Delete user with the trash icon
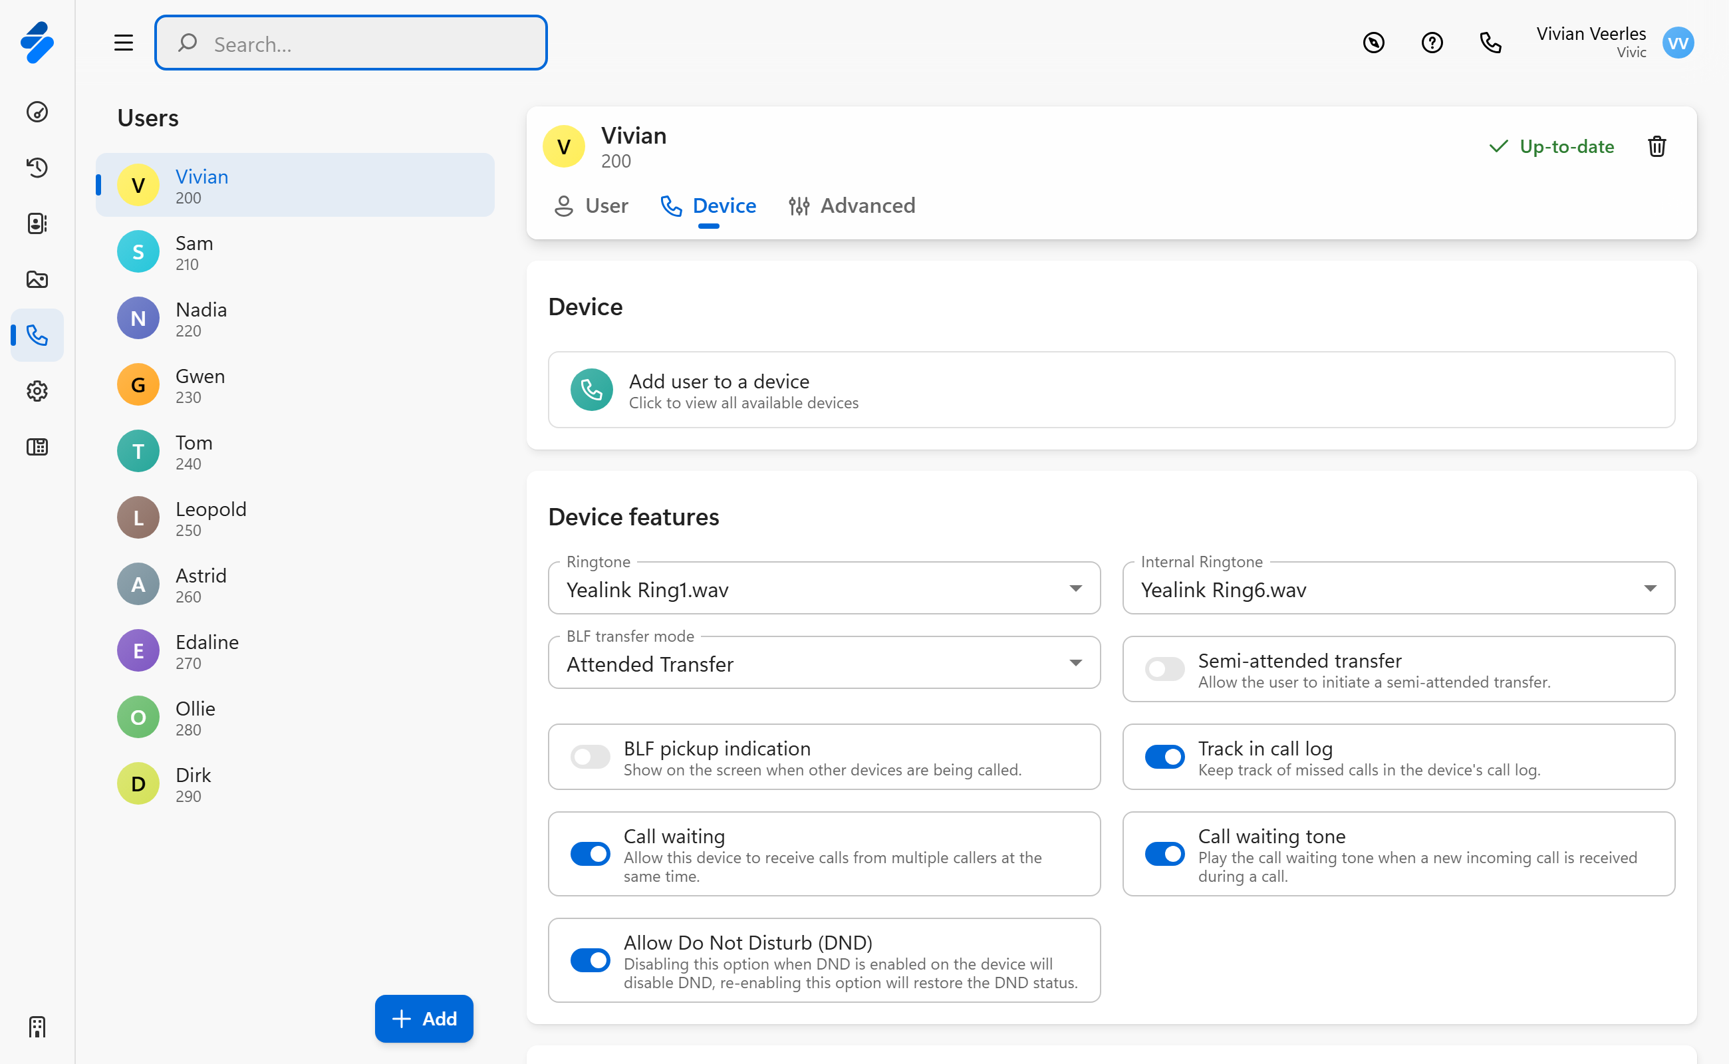This screenshot has height=1064, width=1729. pyautogui.click(x=1657, y=146)
